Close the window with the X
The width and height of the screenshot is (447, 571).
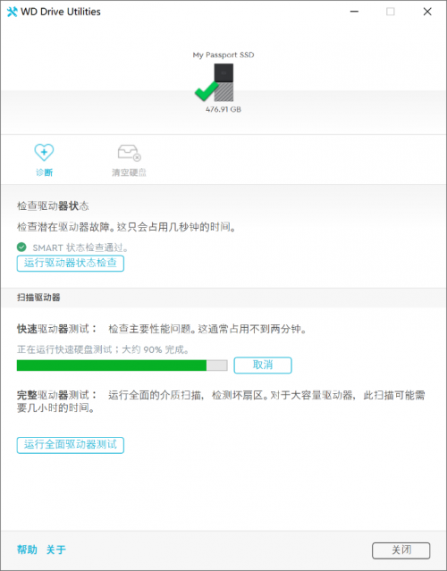[427, 12]
